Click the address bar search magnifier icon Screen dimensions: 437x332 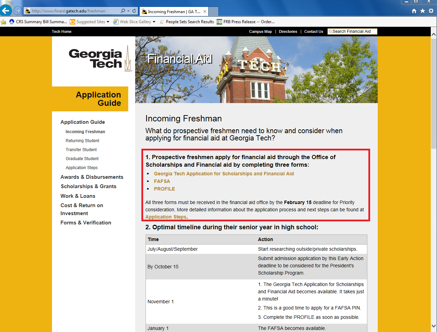123,11
